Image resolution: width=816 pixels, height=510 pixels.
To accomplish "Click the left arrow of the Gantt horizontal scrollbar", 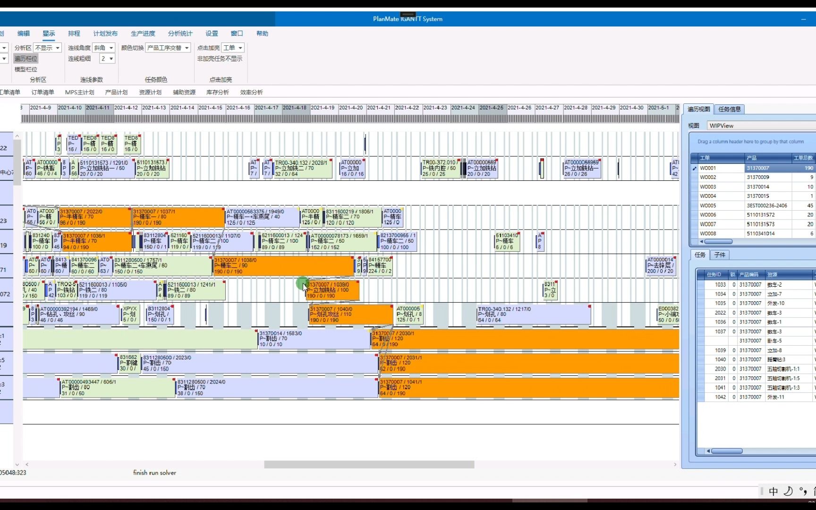I will (27, 465).
